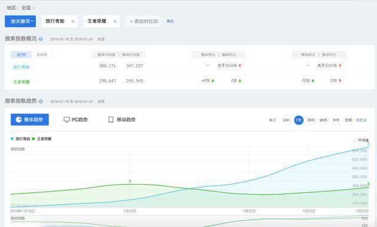Open the 按关键词 dropdown button
Viewport: 377px width, 227px height.
[x=21, y=21]
